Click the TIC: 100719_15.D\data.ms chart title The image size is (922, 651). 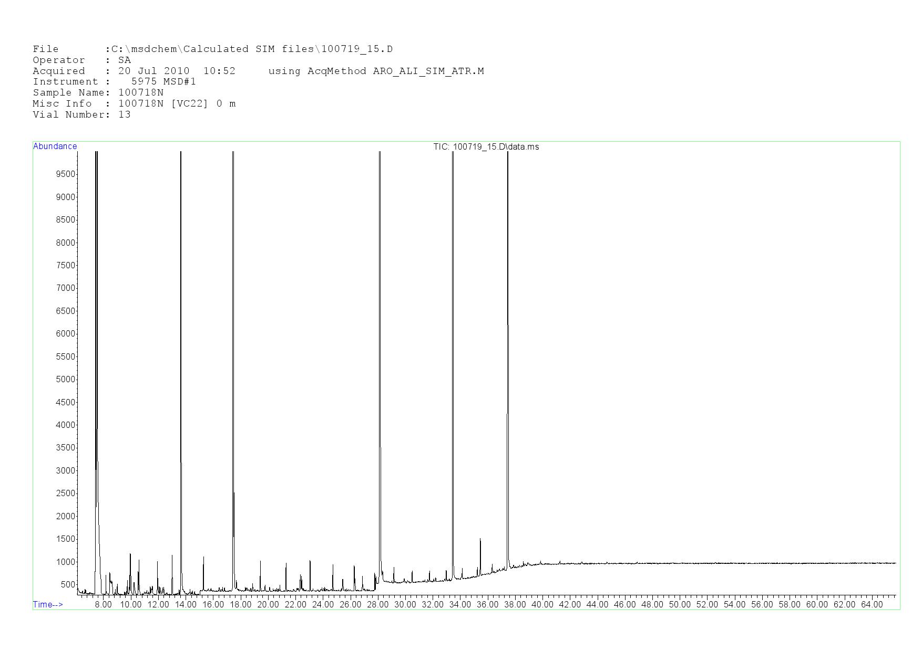pos(486,147)
